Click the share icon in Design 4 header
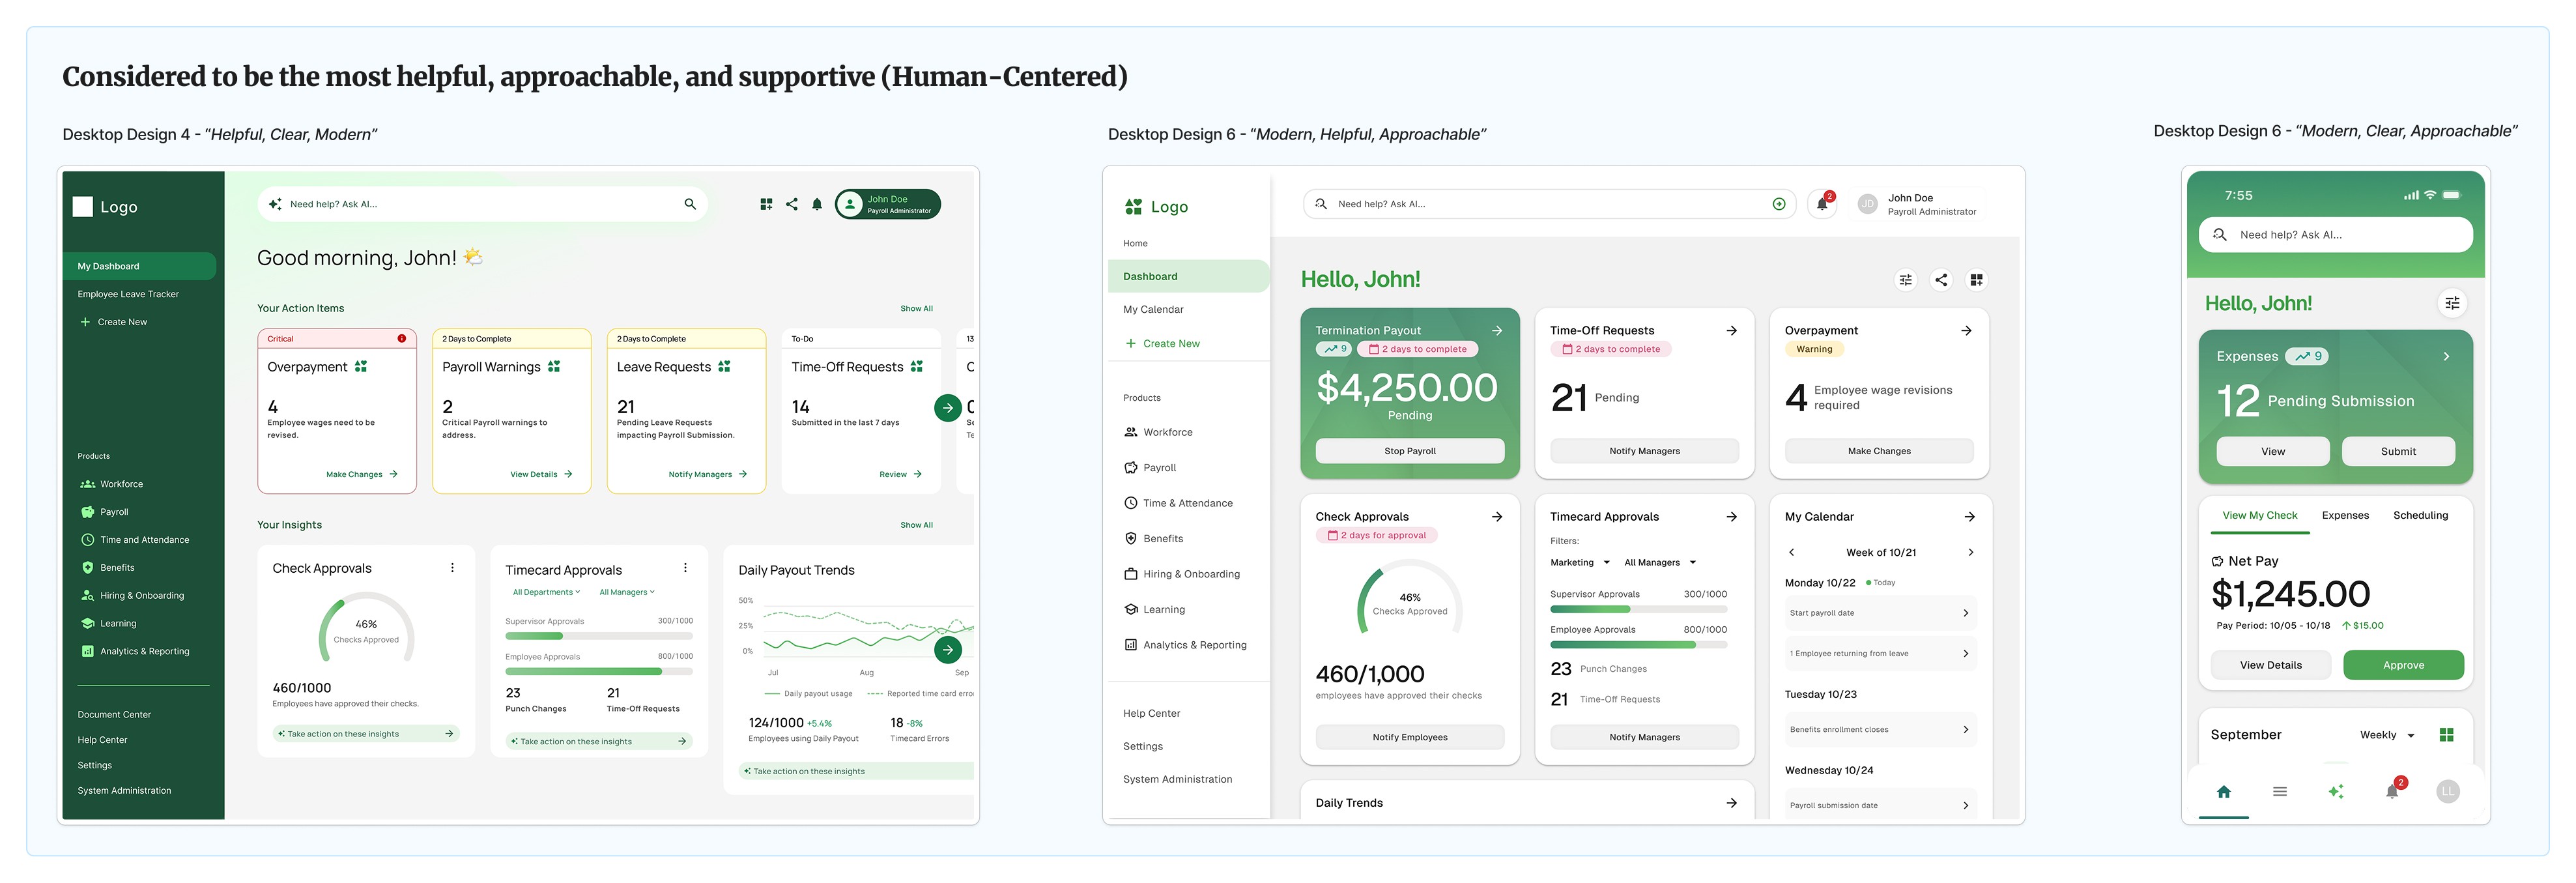Image resolution: width=2576 pixels, height=883 pixels. 791,204
